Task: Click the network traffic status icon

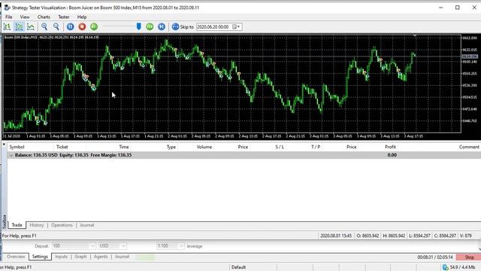Action: point(446,267)
